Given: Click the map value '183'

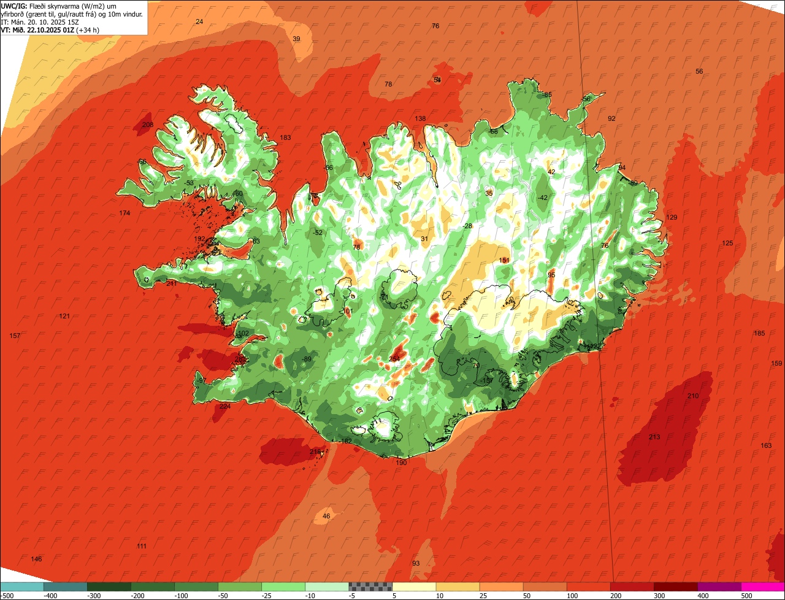Looking at the screenshot, I should [x=285, y=137].
